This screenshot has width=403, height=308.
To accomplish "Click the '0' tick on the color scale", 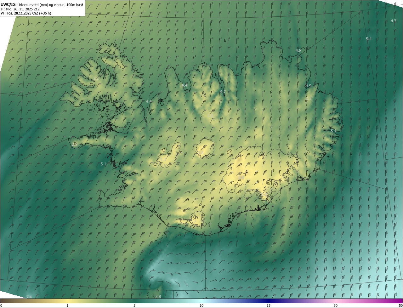I will click(x=1, y=305).
